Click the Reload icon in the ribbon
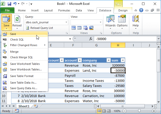This screenshot has height=114, width=161. [17, 19]
